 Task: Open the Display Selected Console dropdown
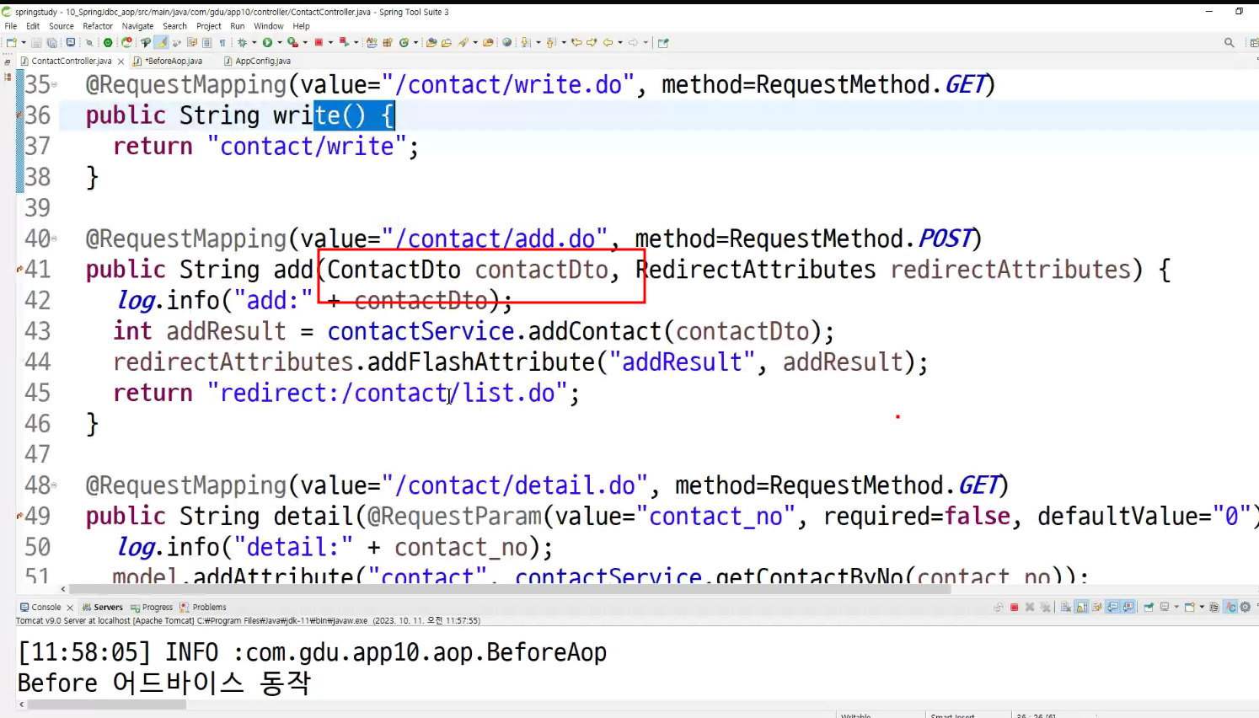coord(1176,607)
